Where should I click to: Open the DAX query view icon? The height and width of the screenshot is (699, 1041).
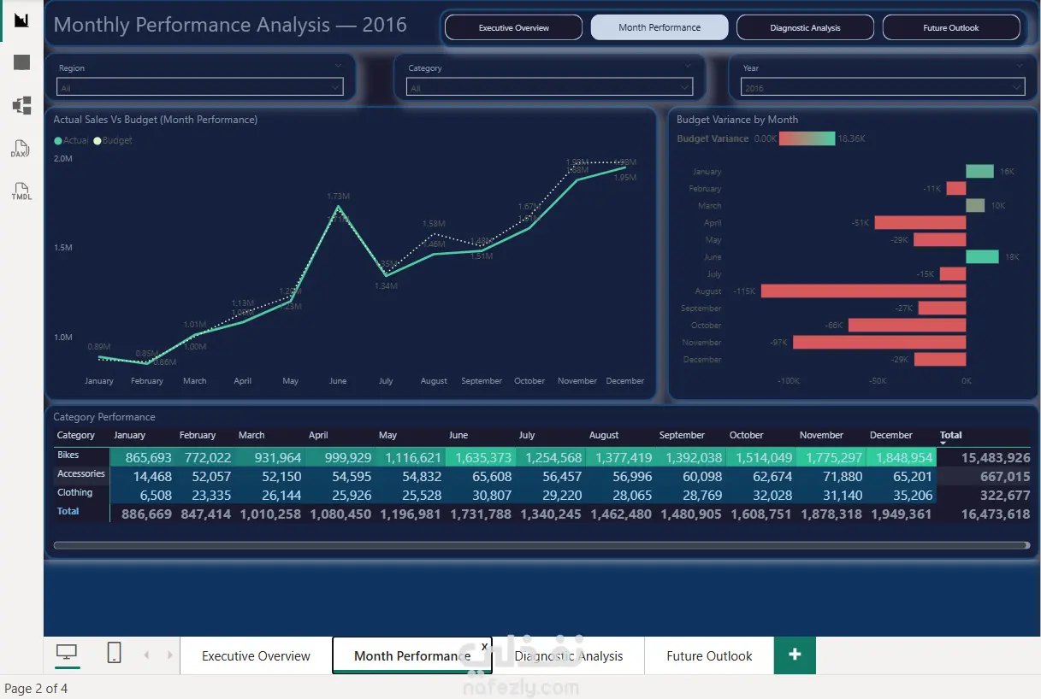[21, 149]
